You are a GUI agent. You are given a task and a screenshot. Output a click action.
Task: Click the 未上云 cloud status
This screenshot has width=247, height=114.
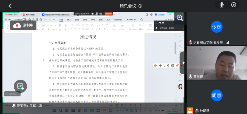tap(169, 20)
